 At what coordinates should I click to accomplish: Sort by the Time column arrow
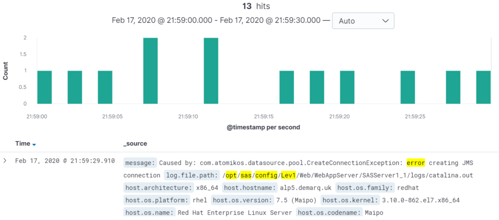(x=34, y=144)
